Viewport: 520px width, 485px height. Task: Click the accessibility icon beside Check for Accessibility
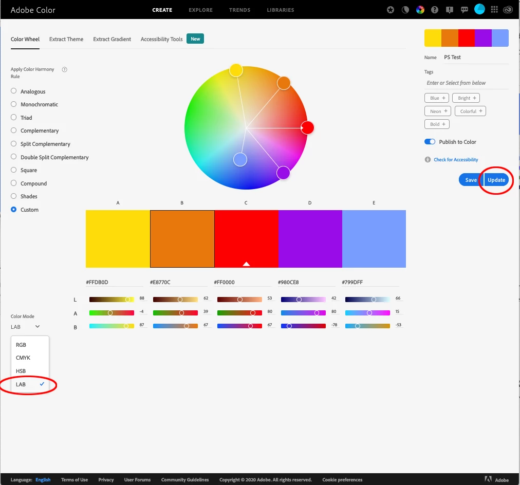428,160
